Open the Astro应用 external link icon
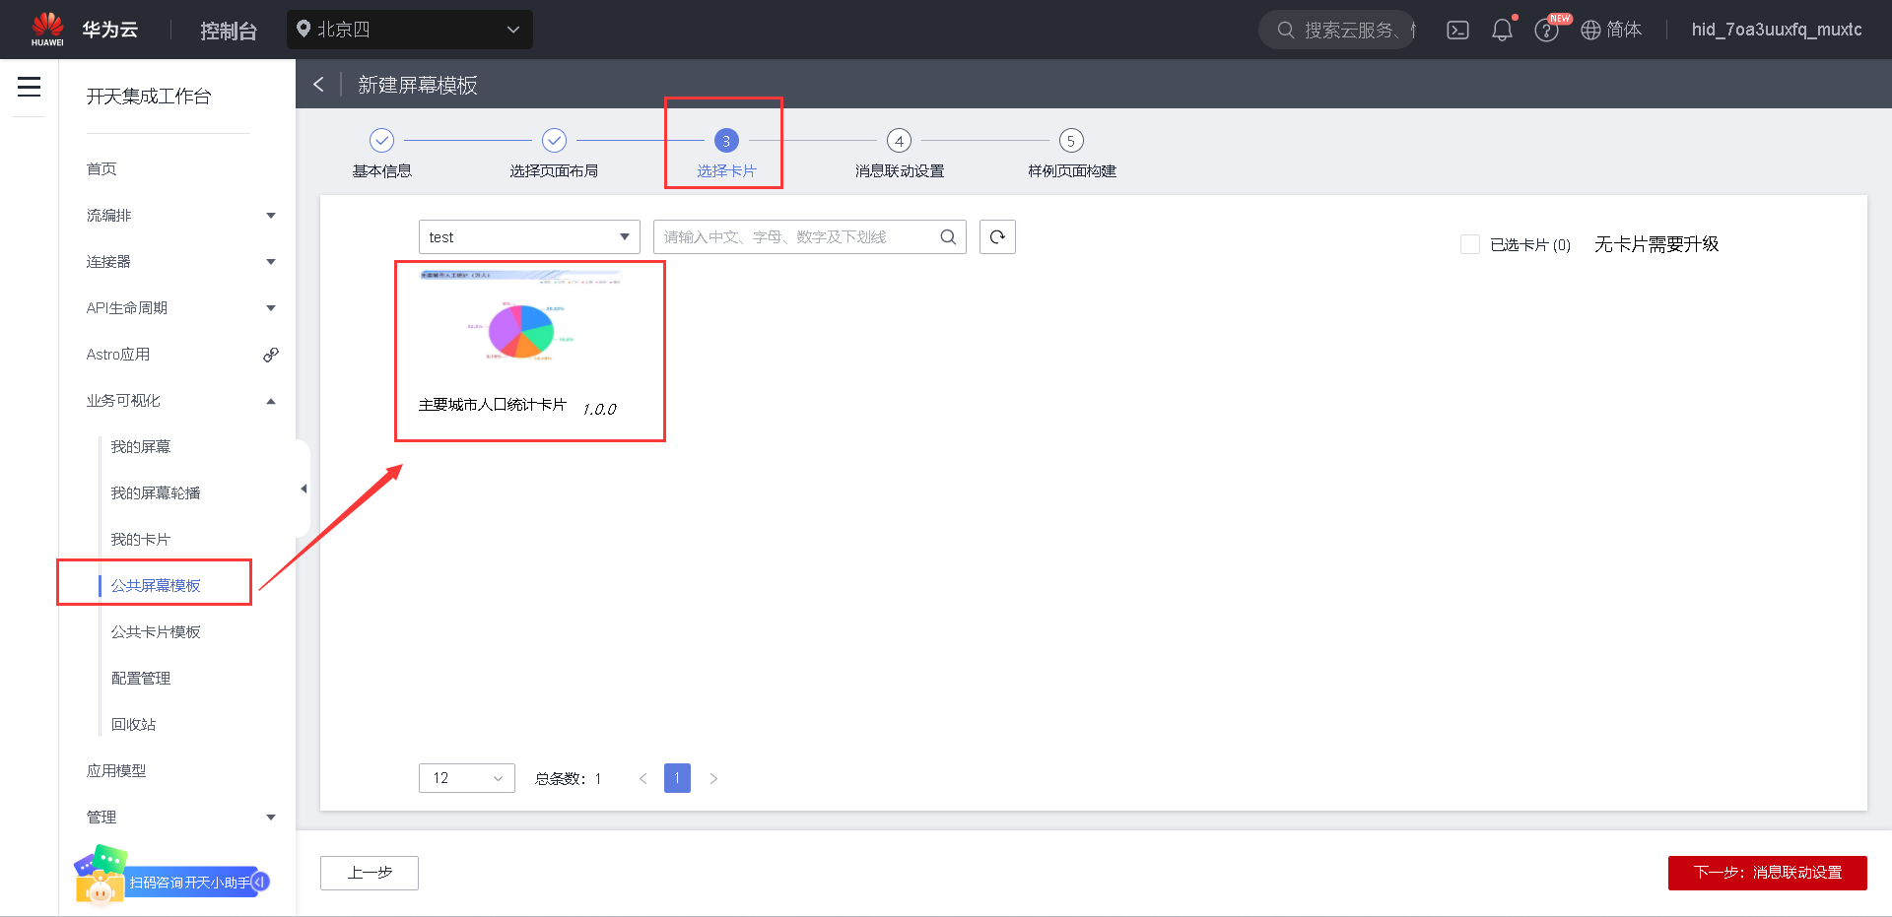The width and height of the screenshot is (1892, 917). [271, 355]
